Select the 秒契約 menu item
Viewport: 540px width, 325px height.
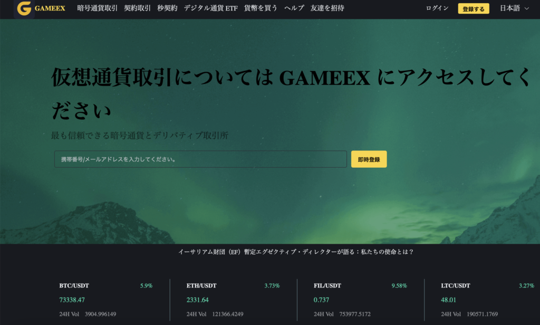click(x=167, y=8)
